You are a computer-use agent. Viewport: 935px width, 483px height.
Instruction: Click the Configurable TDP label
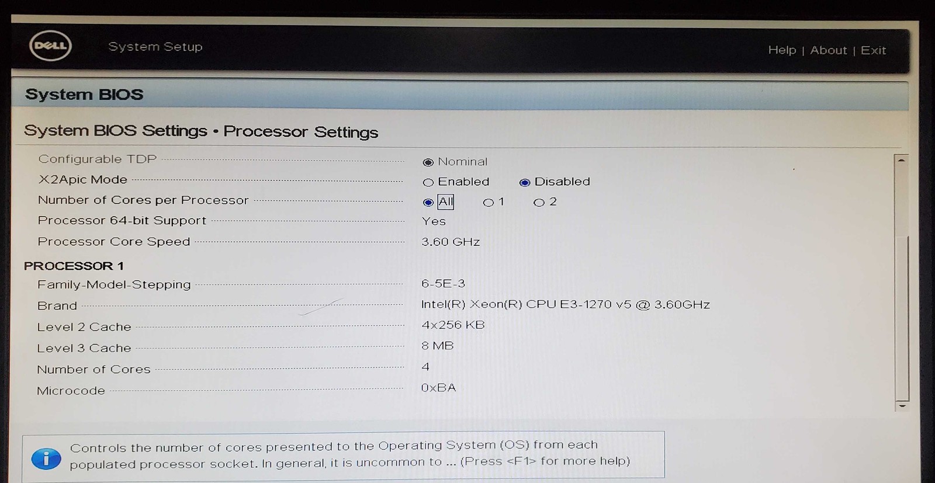pos(97,159)
